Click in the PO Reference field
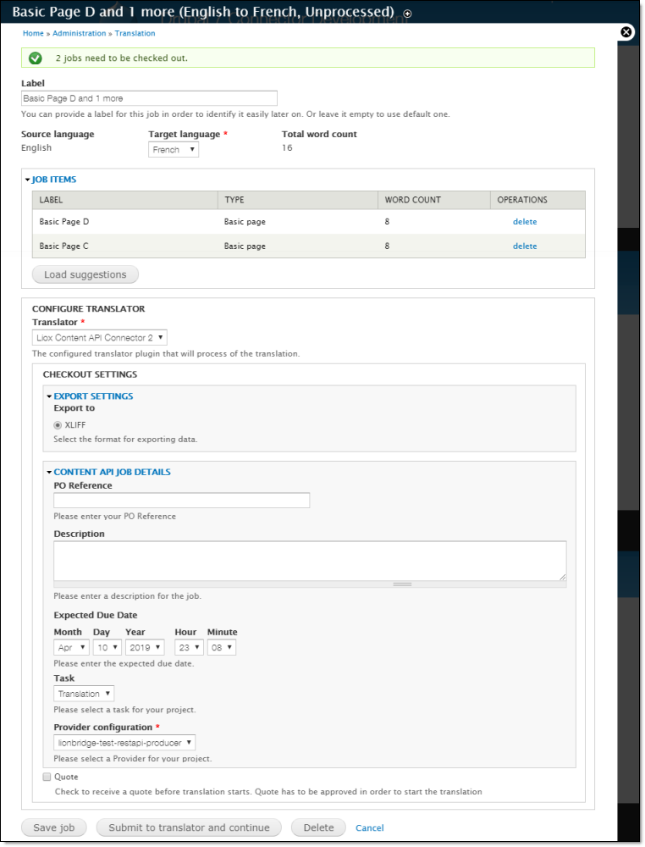 (x=181, y=501)
